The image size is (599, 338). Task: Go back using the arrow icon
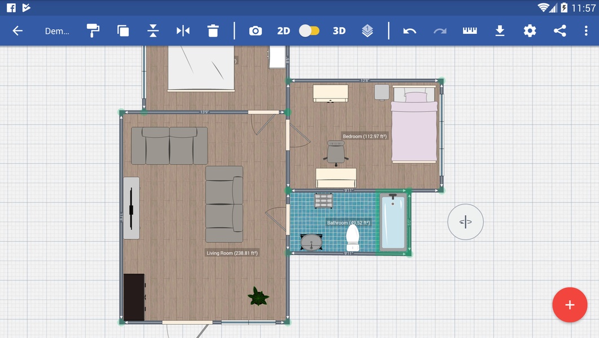tap(17, 31)
